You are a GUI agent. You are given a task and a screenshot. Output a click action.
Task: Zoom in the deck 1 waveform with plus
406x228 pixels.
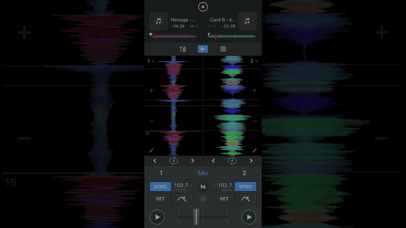[x=151, y=91]
